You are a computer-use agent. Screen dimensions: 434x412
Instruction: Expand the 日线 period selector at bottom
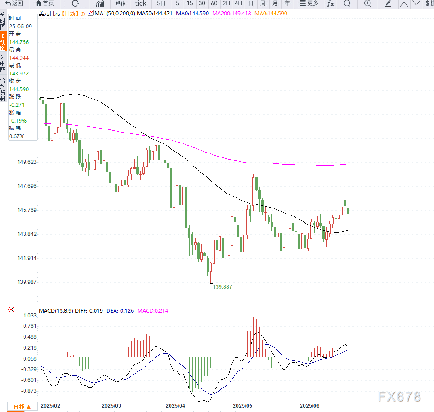pyautogui.click(x=22, y=406)
